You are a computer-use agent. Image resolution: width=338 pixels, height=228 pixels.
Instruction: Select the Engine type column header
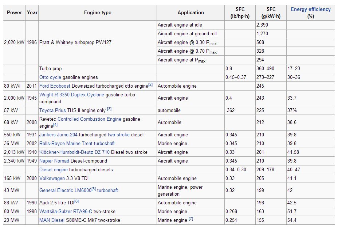(x=98, y=13)
